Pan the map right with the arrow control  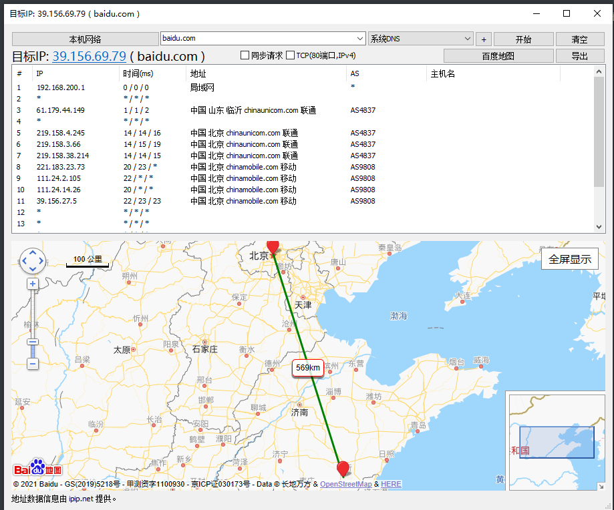tap(41, 261)
